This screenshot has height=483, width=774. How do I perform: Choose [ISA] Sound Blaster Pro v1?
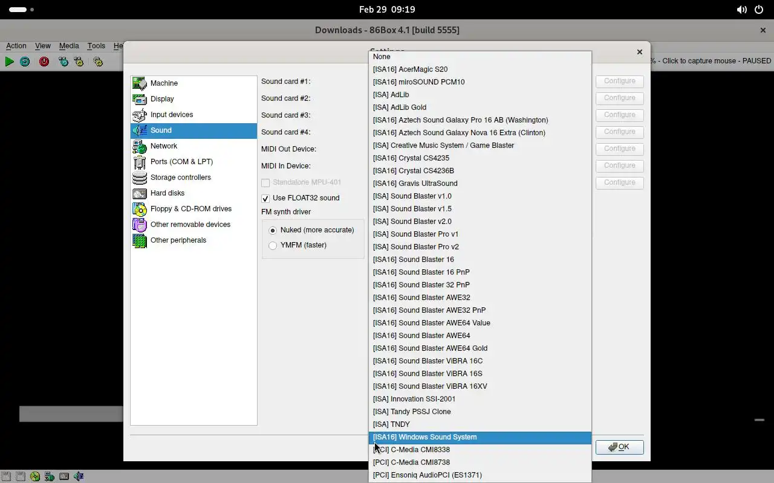coord(480,234)
